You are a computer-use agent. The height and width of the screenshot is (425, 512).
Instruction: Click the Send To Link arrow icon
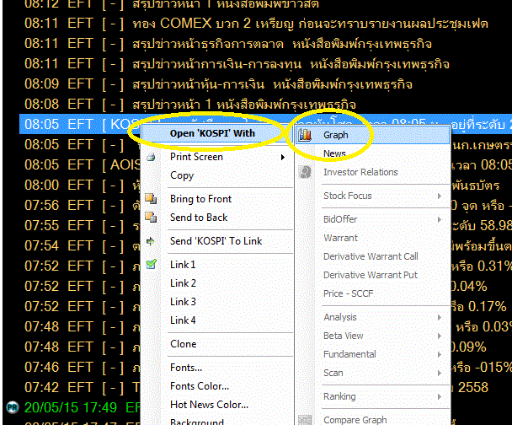point(151,241)
